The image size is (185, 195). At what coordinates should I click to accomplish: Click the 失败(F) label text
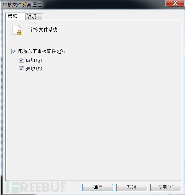coord(34,69)
